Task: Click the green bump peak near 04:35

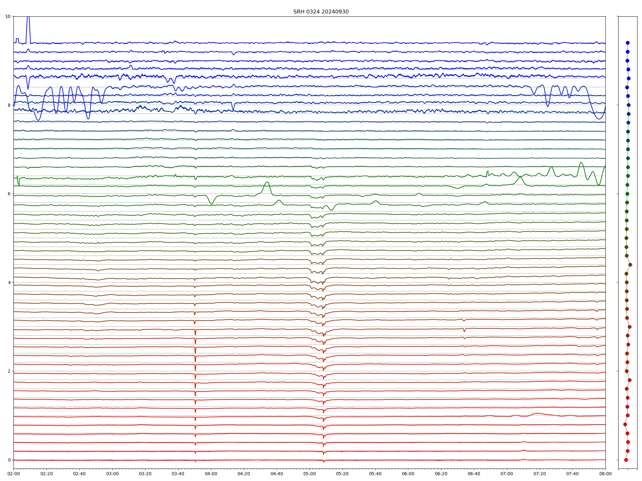Action: point(267,182)
